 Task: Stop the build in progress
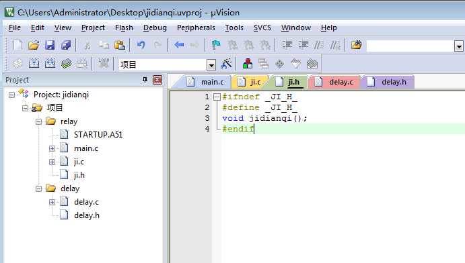tap(82, 64)
